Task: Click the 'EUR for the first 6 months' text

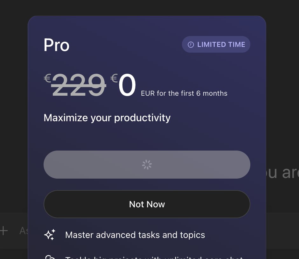Action: point(184,93)
